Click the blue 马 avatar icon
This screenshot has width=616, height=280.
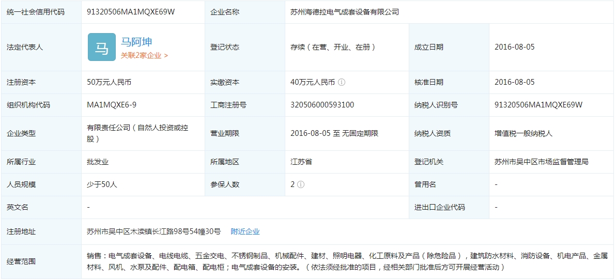point(101,47)
